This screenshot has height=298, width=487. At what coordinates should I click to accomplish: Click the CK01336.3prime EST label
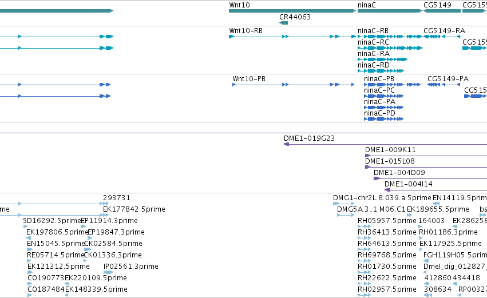(112, 256)
